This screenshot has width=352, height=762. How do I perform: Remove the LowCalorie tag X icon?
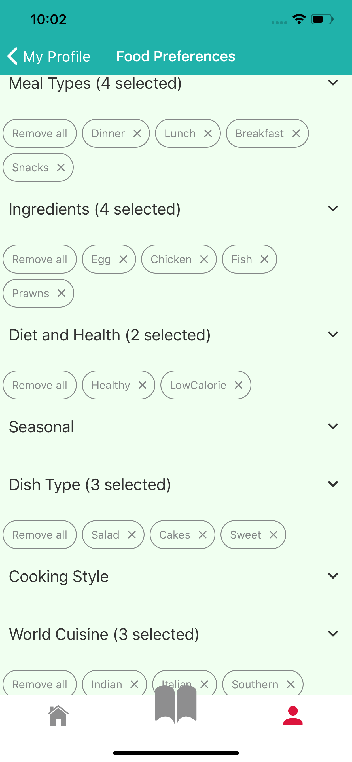pyautogui.click(x=238, y=385)
